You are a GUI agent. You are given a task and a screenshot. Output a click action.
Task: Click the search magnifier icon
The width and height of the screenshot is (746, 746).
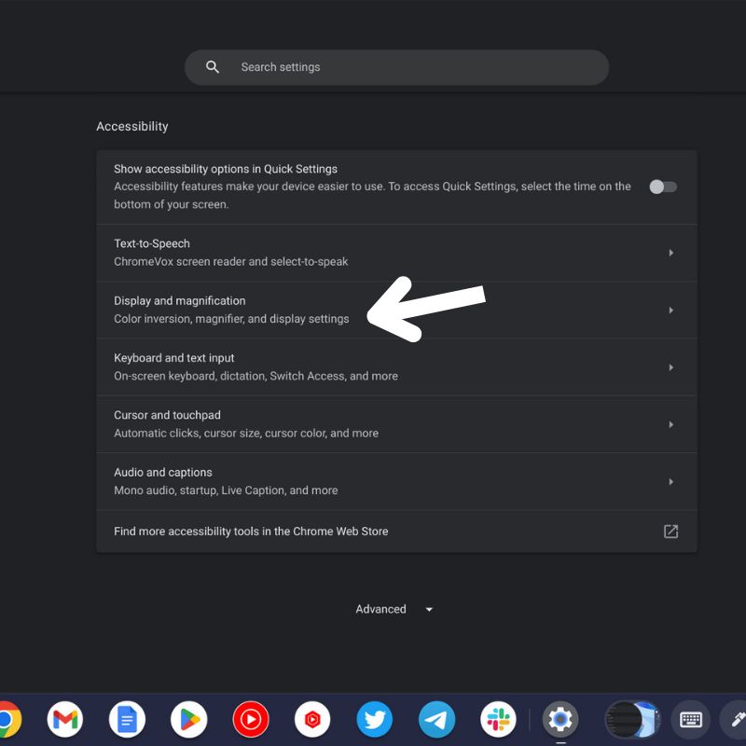click(x=213, y=67)
